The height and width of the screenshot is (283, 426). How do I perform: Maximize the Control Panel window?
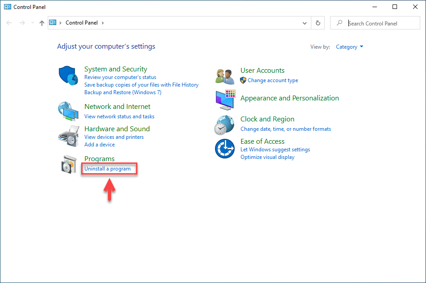[395, 7]
